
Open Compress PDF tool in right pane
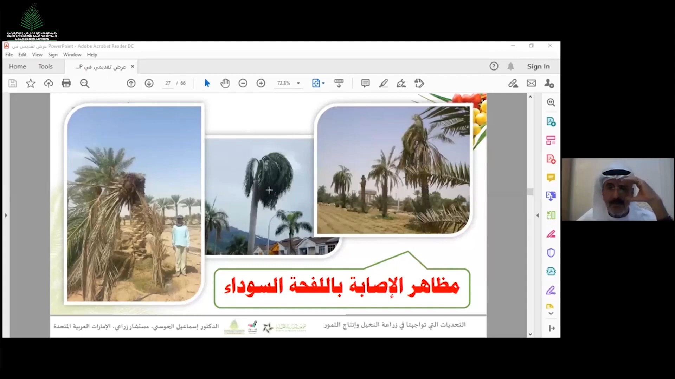pyautogui.click(x=551, y=271)
